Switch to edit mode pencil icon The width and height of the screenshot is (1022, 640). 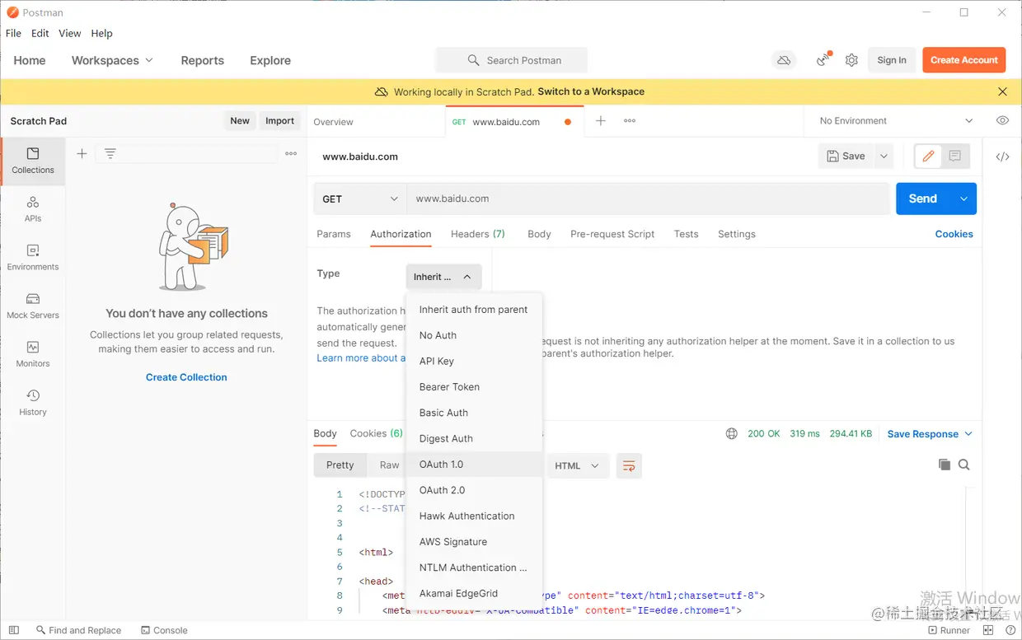tap(928, 156)
